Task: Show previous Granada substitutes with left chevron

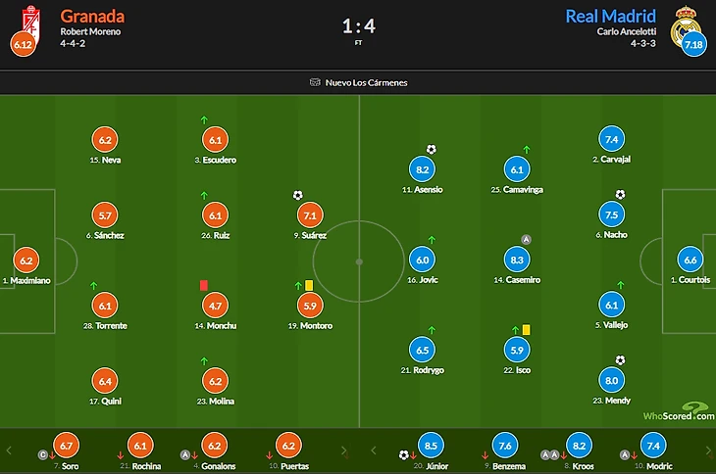Action: point(8,450)
